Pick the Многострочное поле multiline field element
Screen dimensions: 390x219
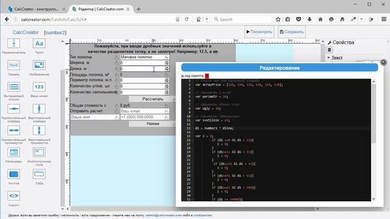[39, 152]
